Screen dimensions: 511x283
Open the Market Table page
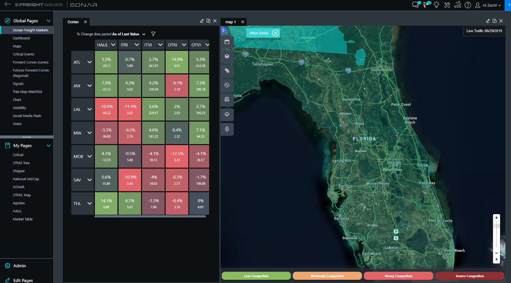(x=23, y=219)
